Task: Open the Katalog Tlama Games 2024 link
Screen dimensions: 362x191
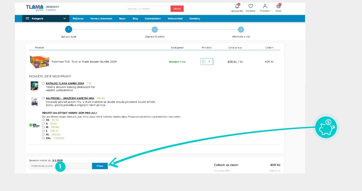Action: point(65,83)
